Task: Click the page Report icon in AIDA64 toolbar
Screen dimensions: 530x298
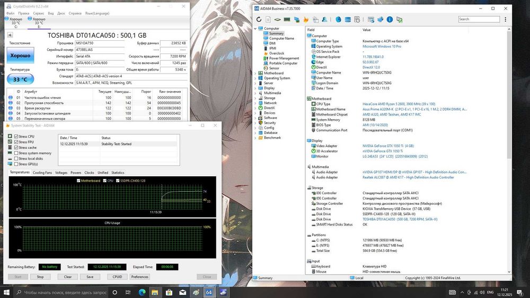Action: pos(268,20)
